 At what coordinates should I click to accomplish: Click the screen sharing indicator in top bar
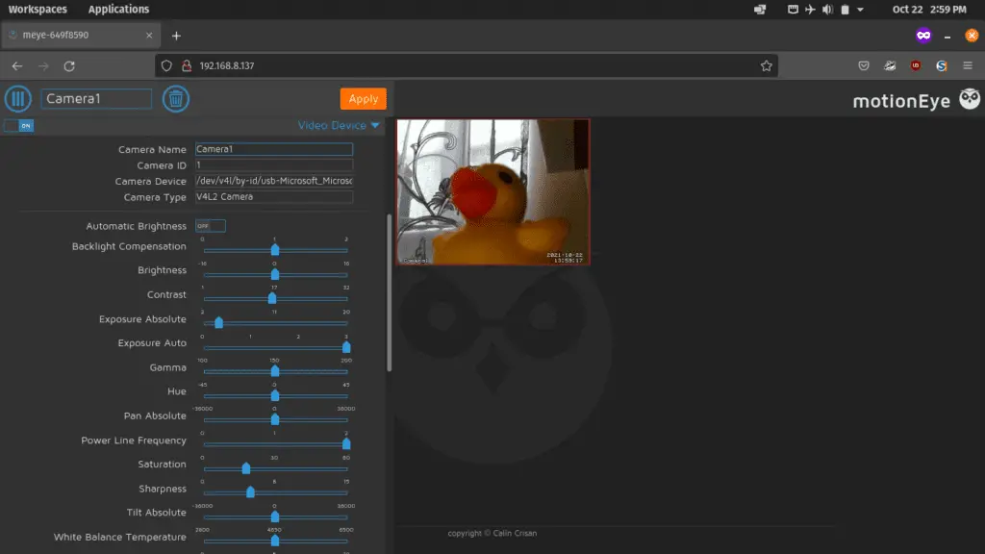[x=760, y=10]
